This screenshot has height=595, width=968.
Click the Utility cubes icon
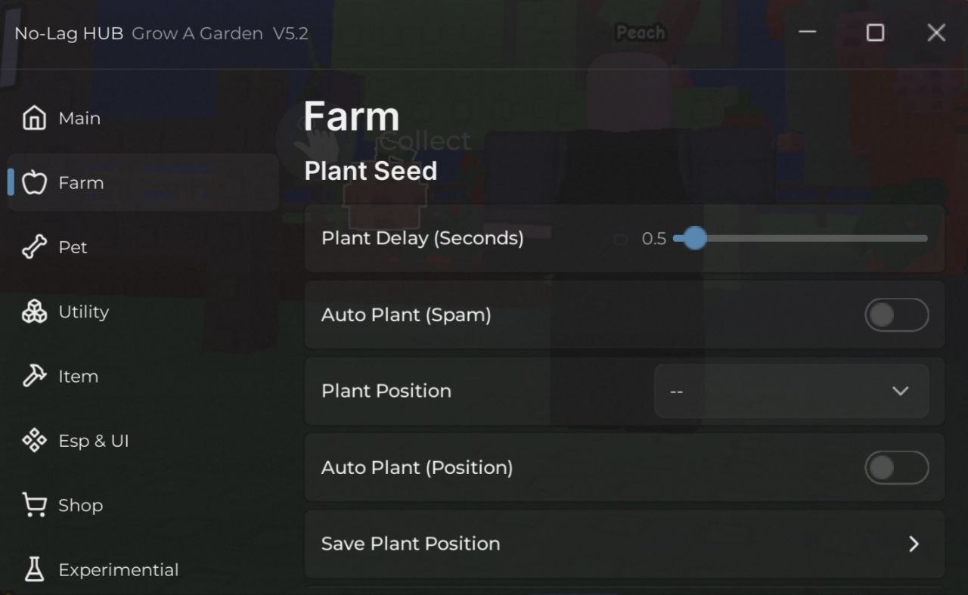coord(34,311)
